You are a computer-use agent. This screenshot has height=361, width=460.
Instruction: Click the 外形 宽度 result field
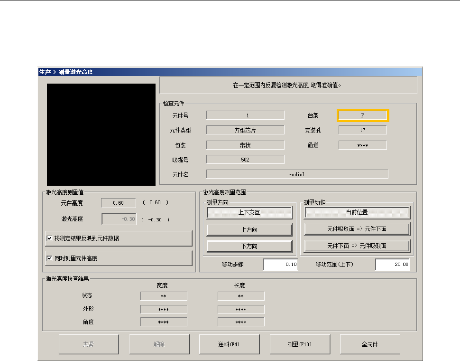pyautogui.click(x=164, y=309)
